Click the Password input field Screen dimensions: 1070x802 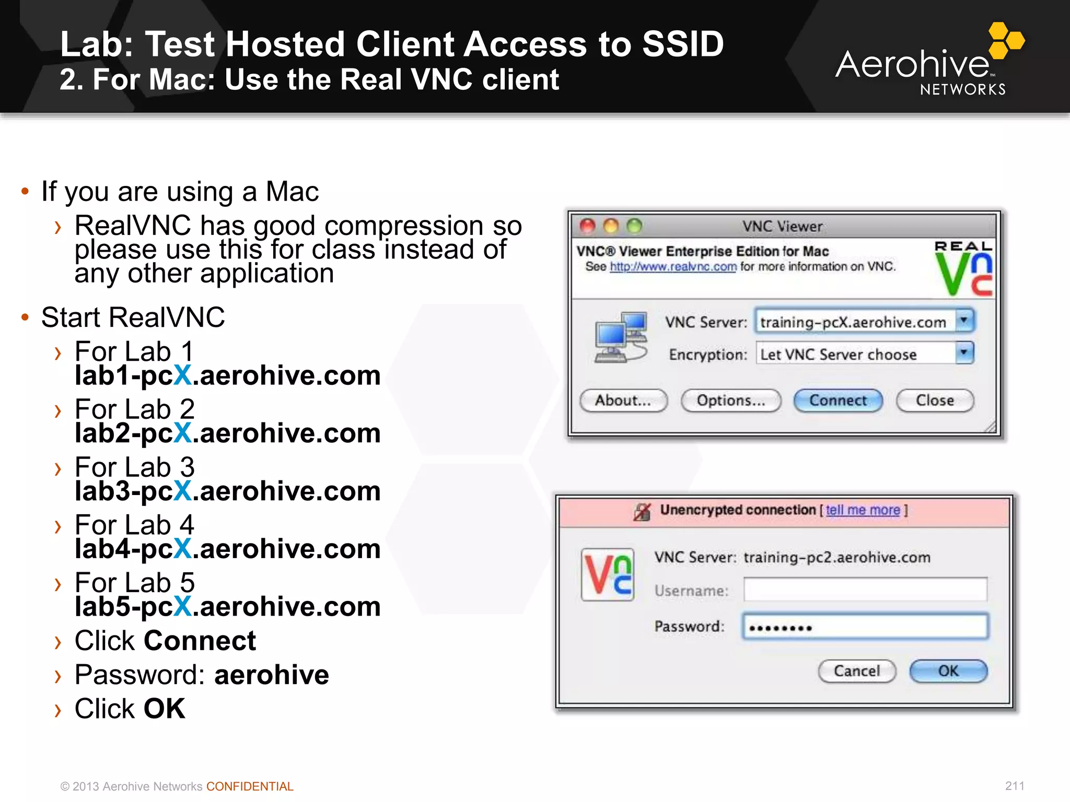point(865,627)
